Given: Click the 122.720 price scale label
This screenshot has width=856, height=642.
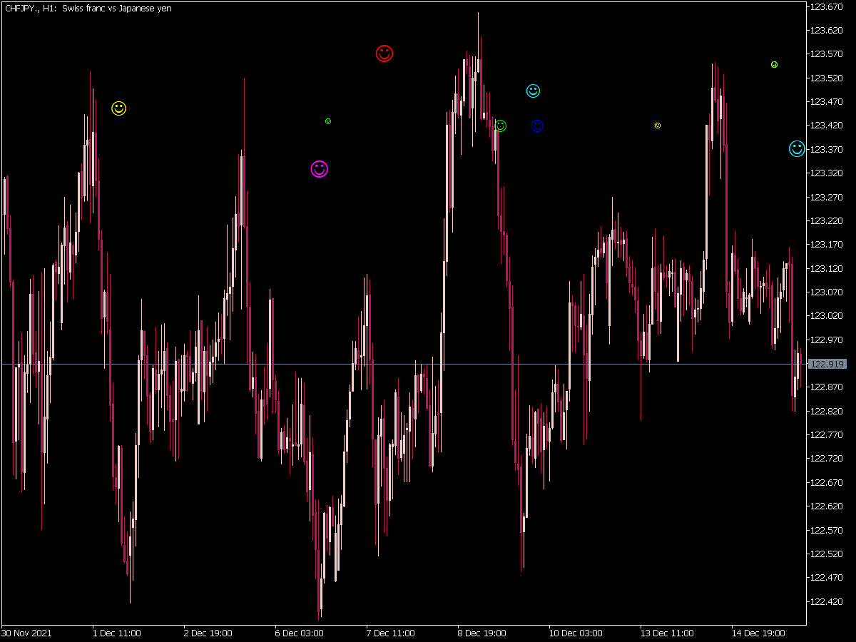Looking at the screenshot, I should 827,459.
